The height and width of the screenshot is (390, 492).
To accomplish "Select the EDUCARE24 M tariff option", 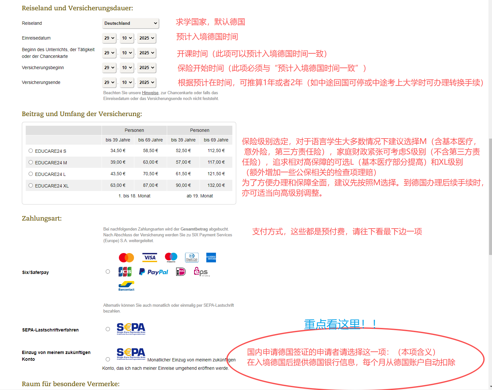I will point(31,162).
